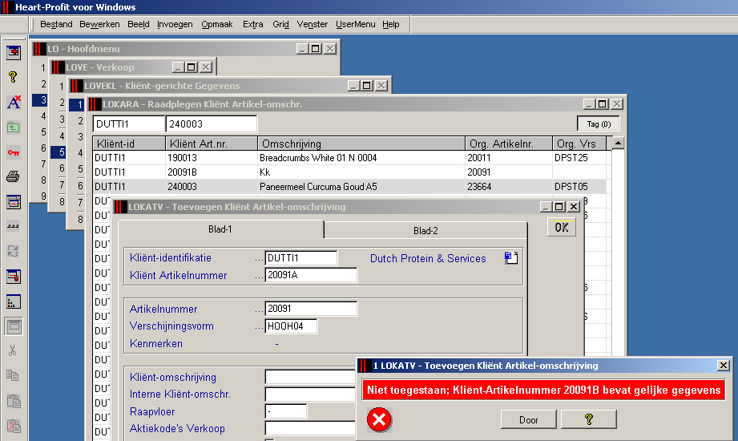Click the red-striped logo in LOKARA title bar
Image resolution: width=738 pixels, height=441 pixels.
coord(95,104)
